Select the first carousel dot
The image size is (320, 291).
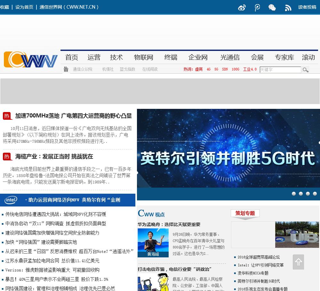(294, 194)
